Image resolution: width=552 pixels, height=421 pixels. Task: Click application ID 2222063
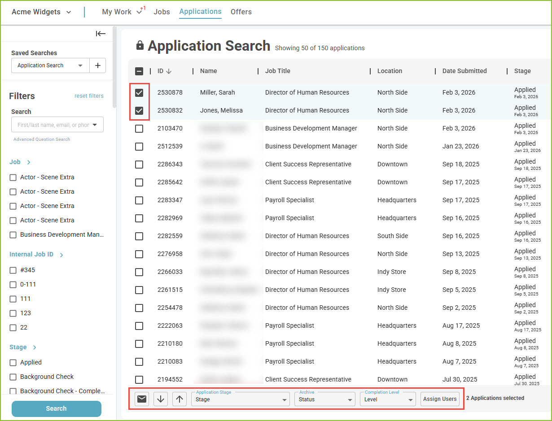pos(170,326)
